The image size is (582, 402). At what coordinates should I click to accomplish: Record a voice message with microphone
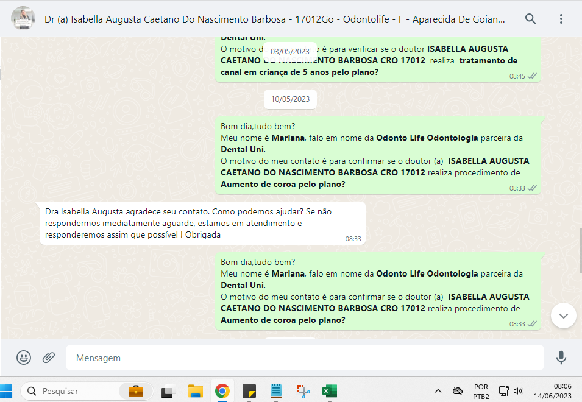561,358
